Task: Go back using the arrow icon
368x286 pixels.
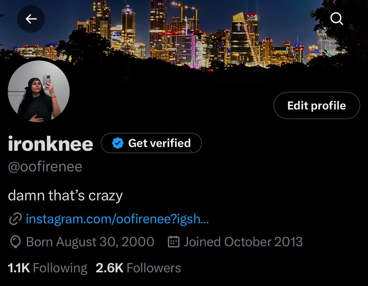Action: point(31,19)
